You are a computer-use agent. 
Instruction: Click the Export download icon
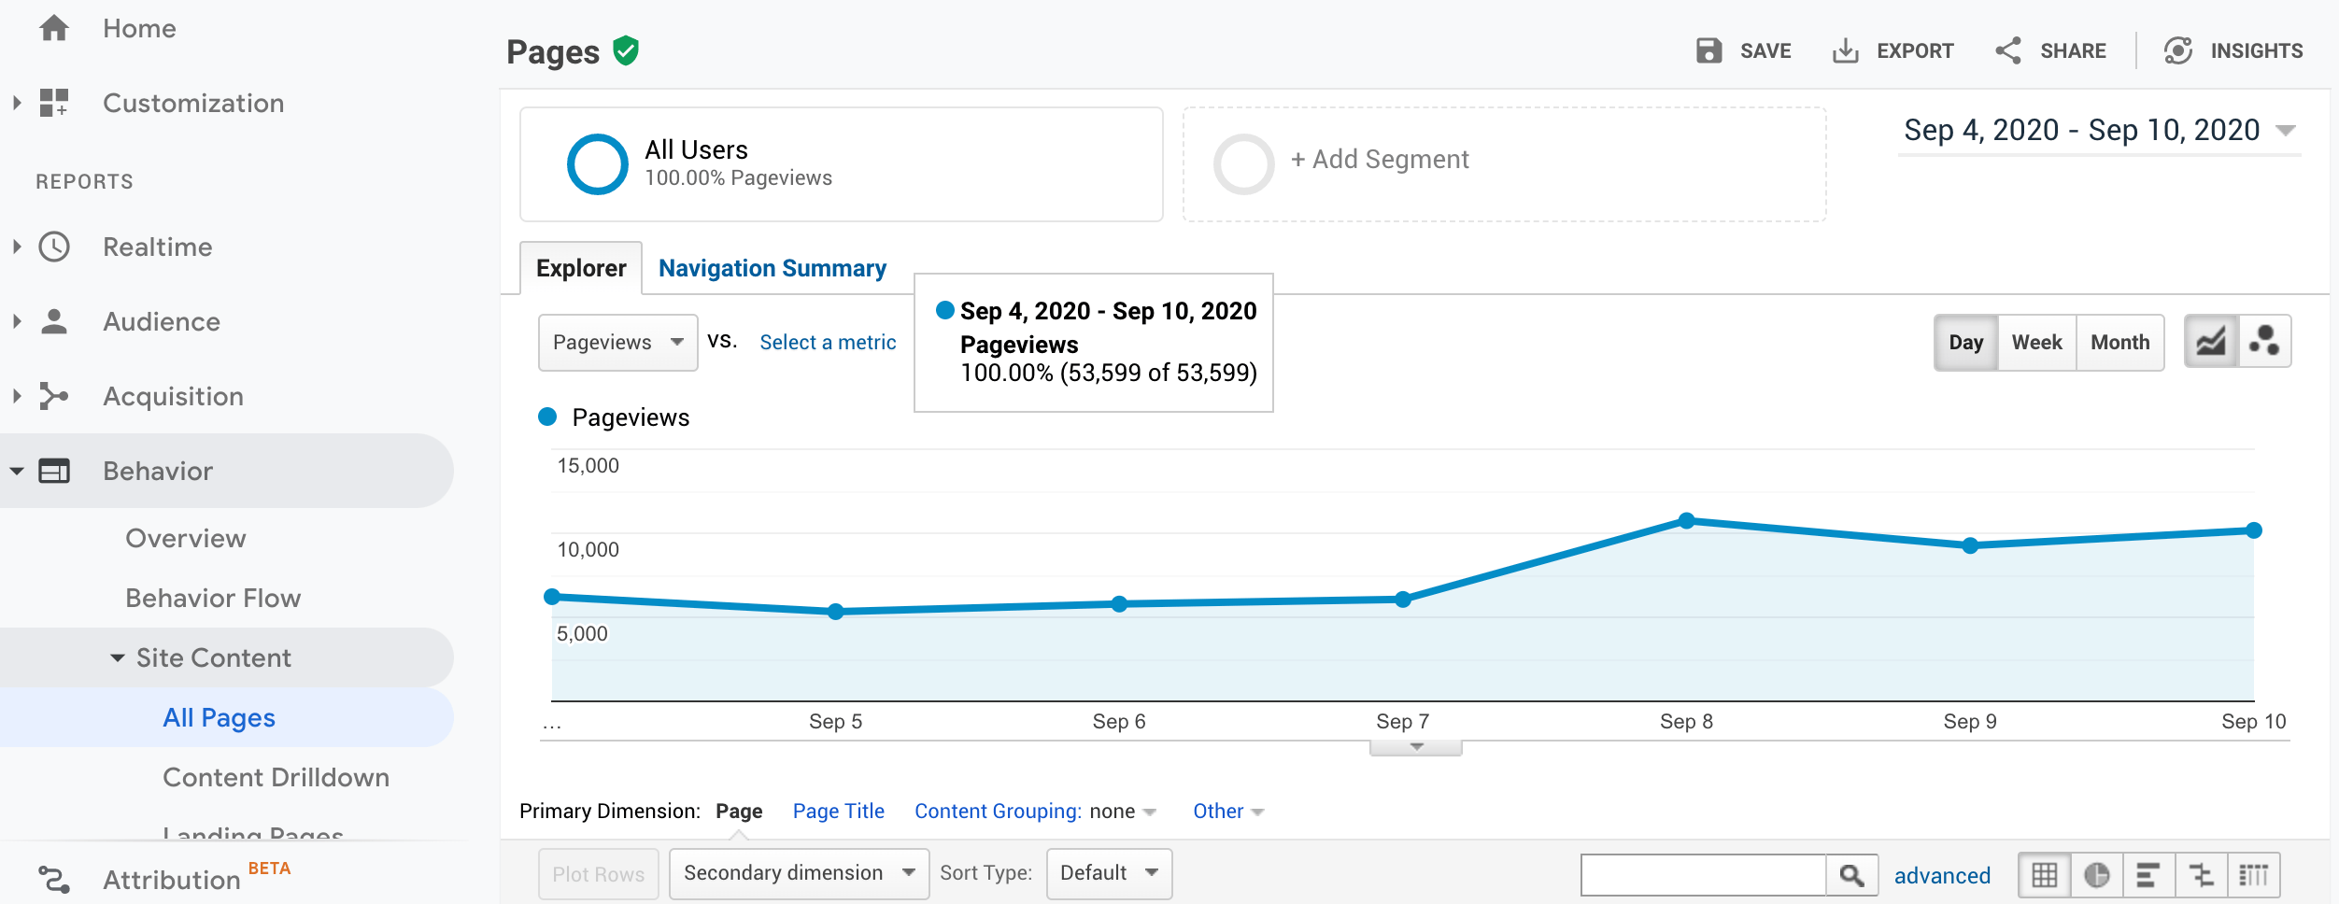(x=1845, y=50)
